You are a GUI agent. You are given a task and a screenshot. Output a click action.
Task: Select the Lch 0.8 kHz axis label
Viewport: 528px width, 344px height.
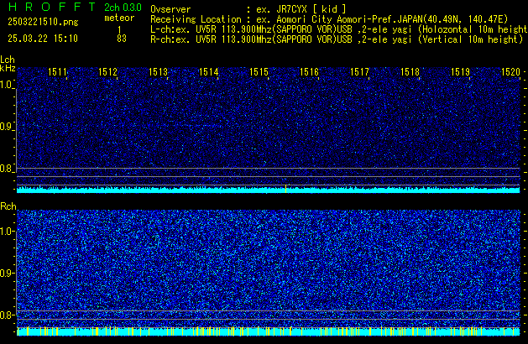pyautogui.click(x=7, y=169)
